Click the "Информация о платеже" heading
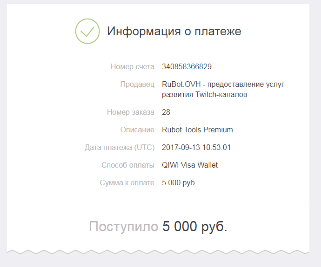 pos(174,32)
